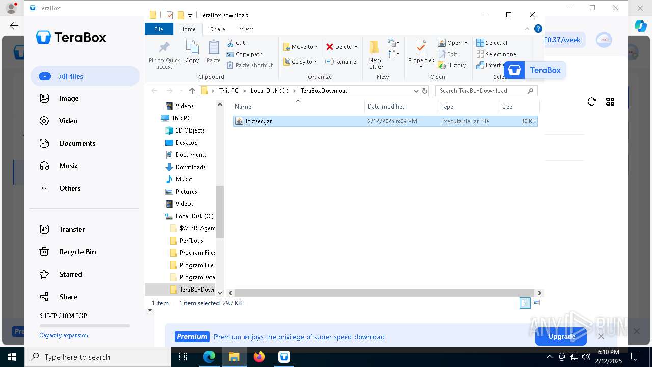Open the Transfer section in TeraBox

pos(71,230)
